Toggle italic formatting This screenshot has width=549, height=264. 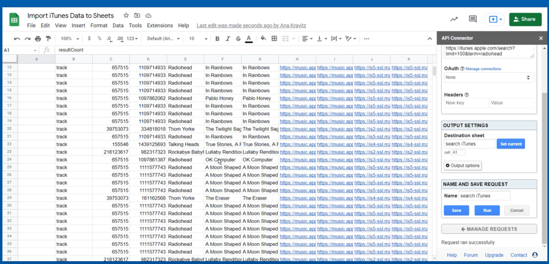point(228,39)
